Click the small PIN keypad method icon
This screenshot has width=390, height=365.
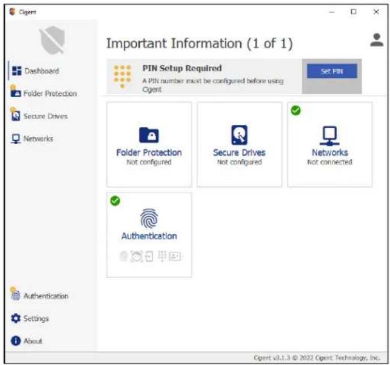pos(162,256)
